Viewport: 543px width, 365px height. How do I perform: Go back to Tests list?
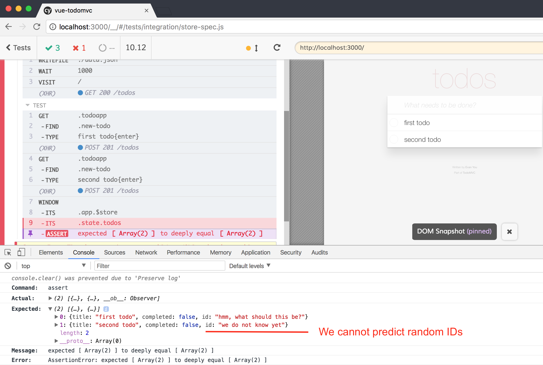pyautogui.click(x=19, y=48)
